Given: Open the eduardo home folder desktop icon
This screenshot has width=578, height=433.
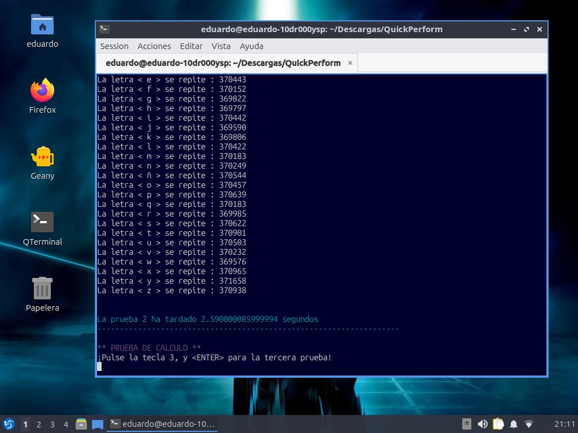Looking at the screenshot, I should (42, 31).
